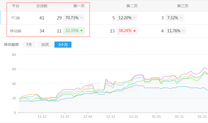Click the 总词数 column header
This screenshot has width=208, height=123.
42,6
